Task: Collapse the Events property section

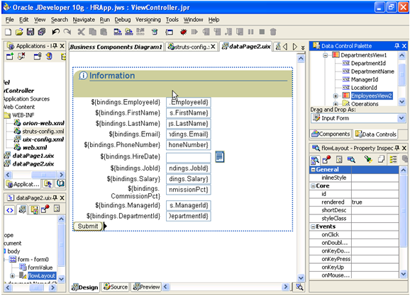Action: click(x=313, y=226)
